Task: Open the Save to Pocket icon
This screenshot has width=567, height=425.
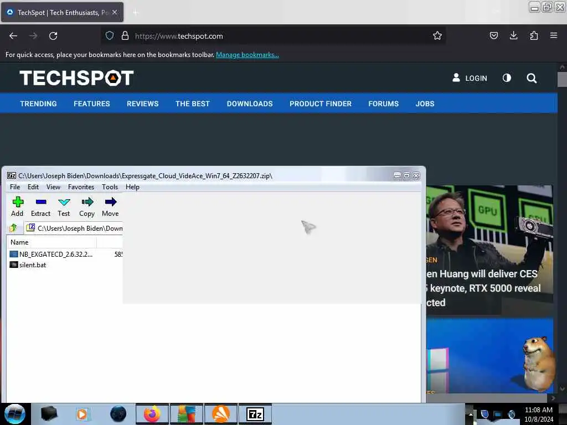Action: point(493,35)
